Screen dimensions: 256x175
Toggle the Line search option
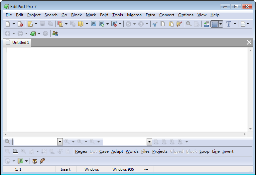tap(216, 151)
